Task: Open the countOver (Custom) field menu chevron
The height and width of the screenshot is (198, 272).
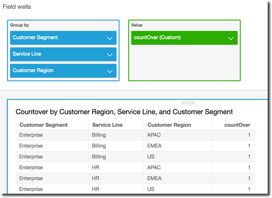Action: click(231, 38)
